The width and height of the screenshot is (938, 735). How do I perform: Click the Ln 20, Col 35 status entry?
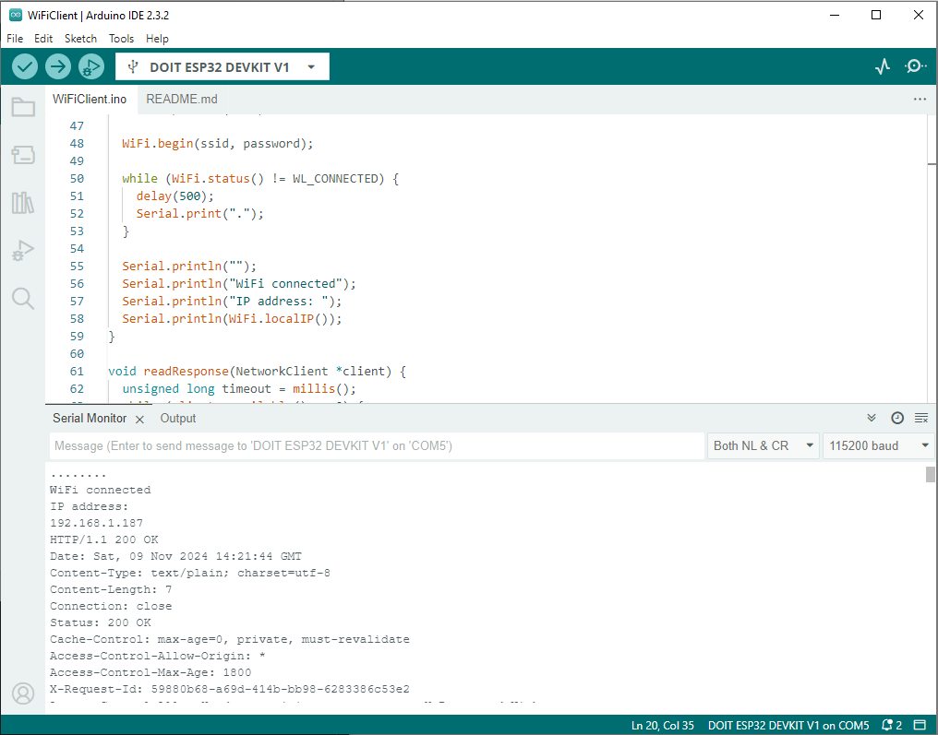pos(662,725)
